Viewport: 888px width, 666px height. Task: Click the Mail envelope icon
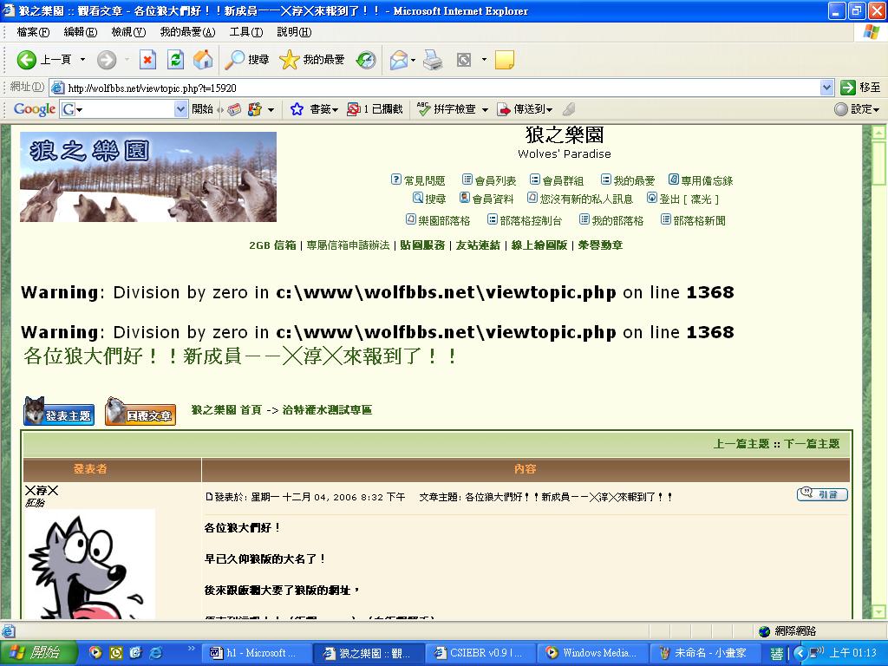pos(398,60)
